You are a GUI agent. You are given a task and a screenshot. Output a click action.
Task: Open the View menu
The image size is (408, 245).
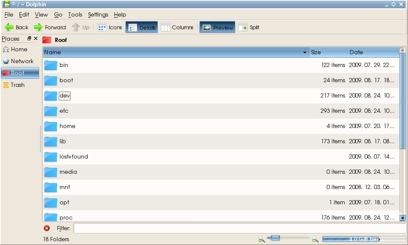[x=41, y=15]
